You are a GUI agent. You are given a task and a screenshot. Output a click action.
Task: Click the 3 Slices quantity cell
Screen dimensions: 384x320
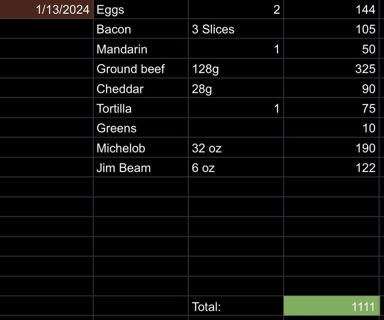pyautogui.click(x=236, y=29)
